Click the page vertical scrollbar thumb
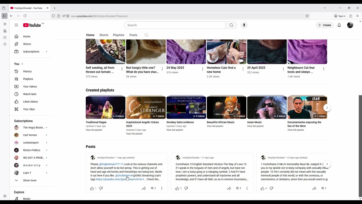The image size is (362, 204). click(360, 146)
